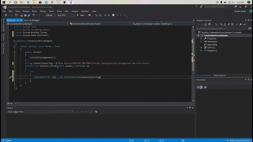Click the Navigate Backward toolbar icon

pyautogui.click(x=6, y=15)
